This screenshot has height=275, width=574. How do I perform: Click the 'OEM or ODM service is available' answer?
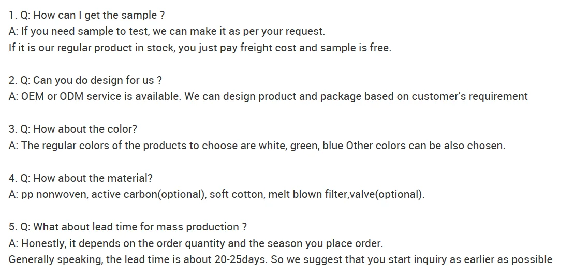(268, 96)
